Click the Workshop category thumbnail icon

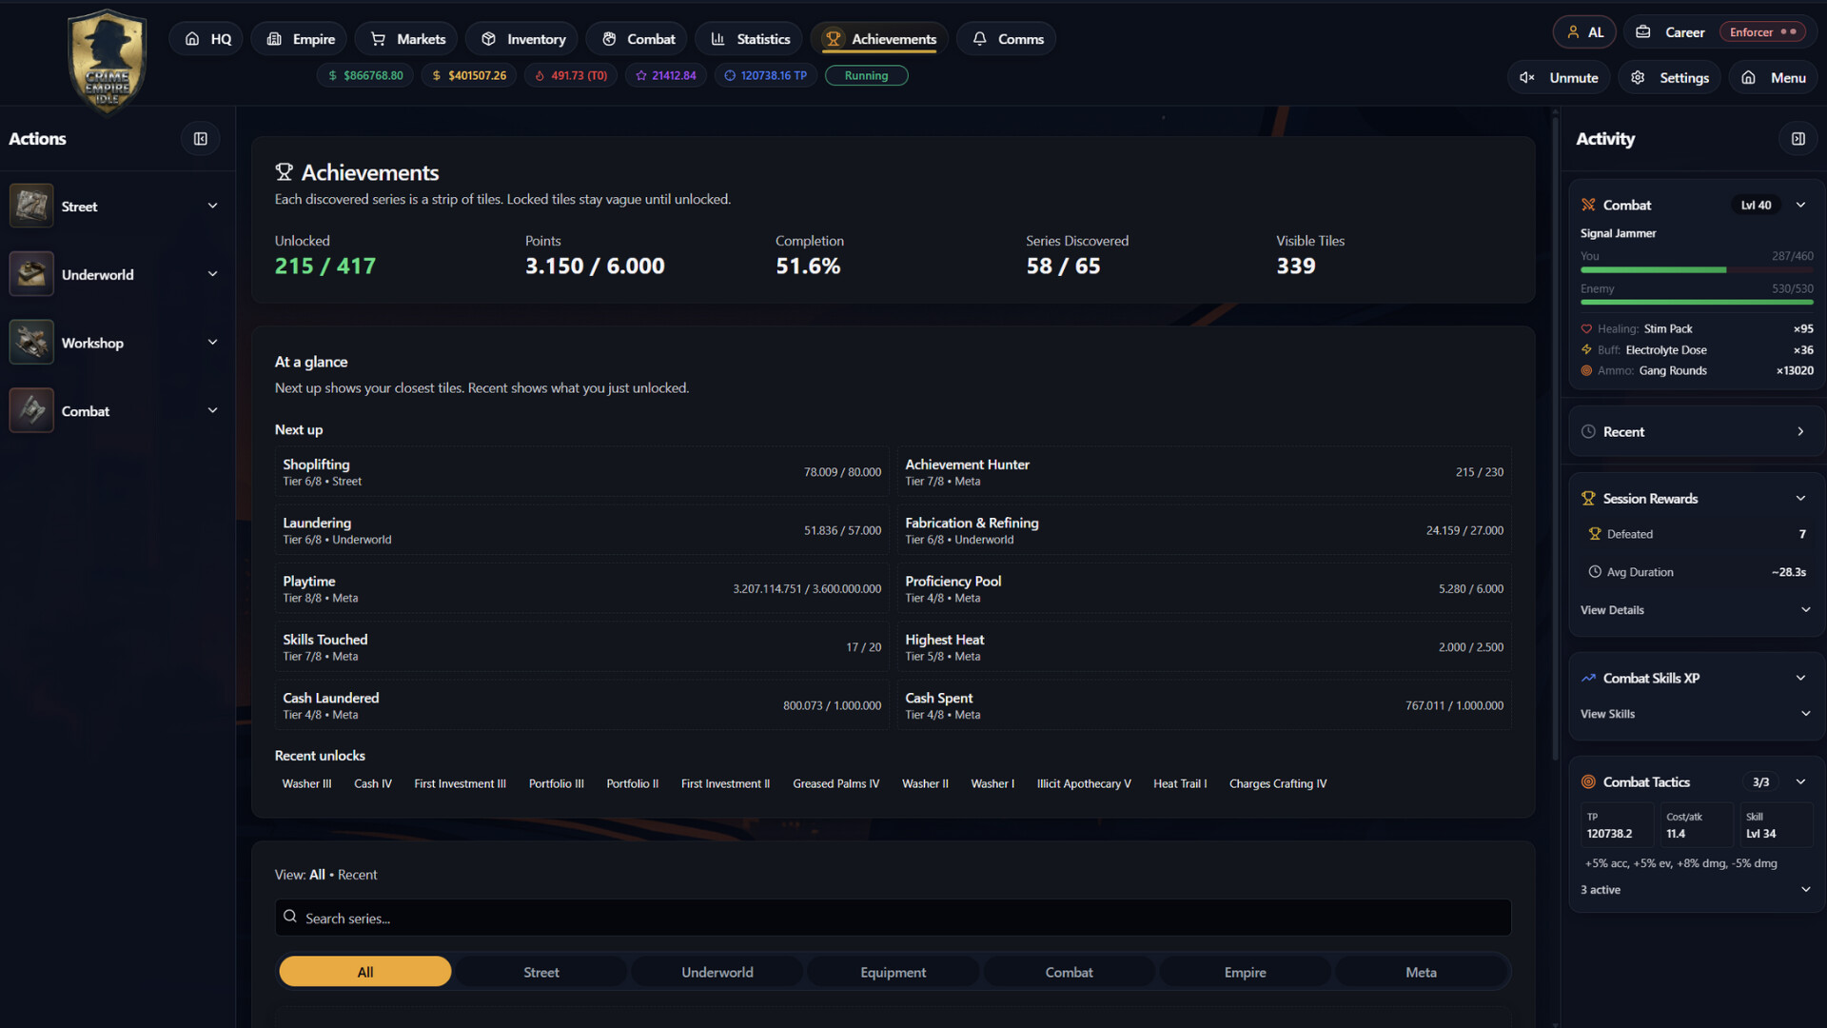click(31, 343)
